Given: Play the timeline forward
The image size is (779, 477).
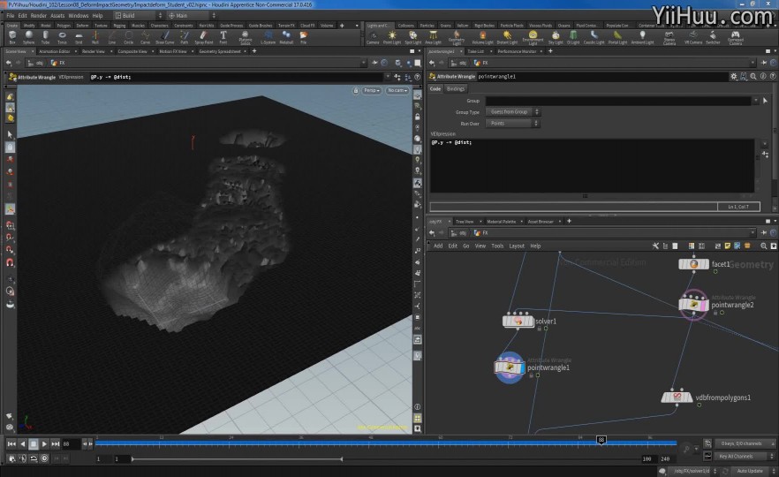Looking at the screenshot, I should click(x=44, y=443).
